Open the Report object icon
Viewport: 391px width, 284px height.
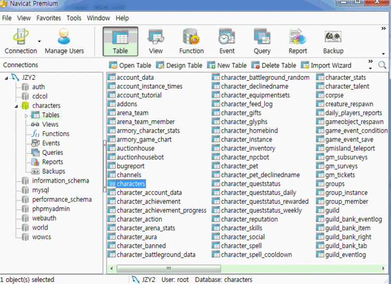(x=297, y=41)
